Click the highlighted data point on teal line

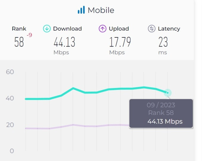click(x=168, y=93)
